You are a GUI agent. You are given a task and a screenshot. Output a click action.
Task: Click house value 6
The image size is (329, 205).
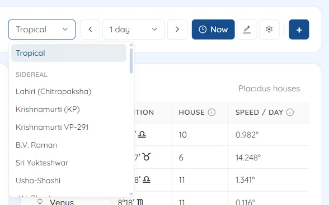click(x=181, y=158)
